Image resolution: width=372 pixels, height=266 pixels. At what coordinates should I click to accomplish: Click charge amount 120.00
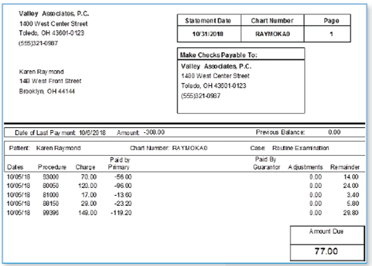(x=87, y=186)
